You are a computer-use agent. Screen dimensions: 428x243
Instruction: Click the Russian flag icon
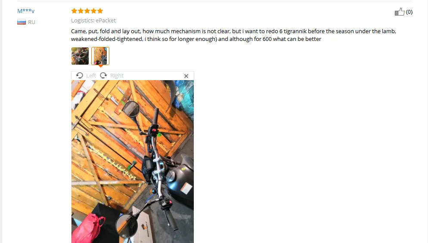point(21,22)
